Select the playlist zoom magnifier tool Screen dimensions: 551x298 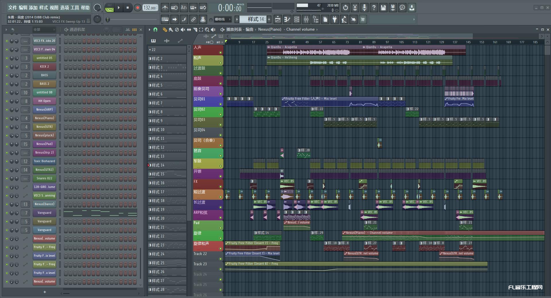tap(207, 30)
